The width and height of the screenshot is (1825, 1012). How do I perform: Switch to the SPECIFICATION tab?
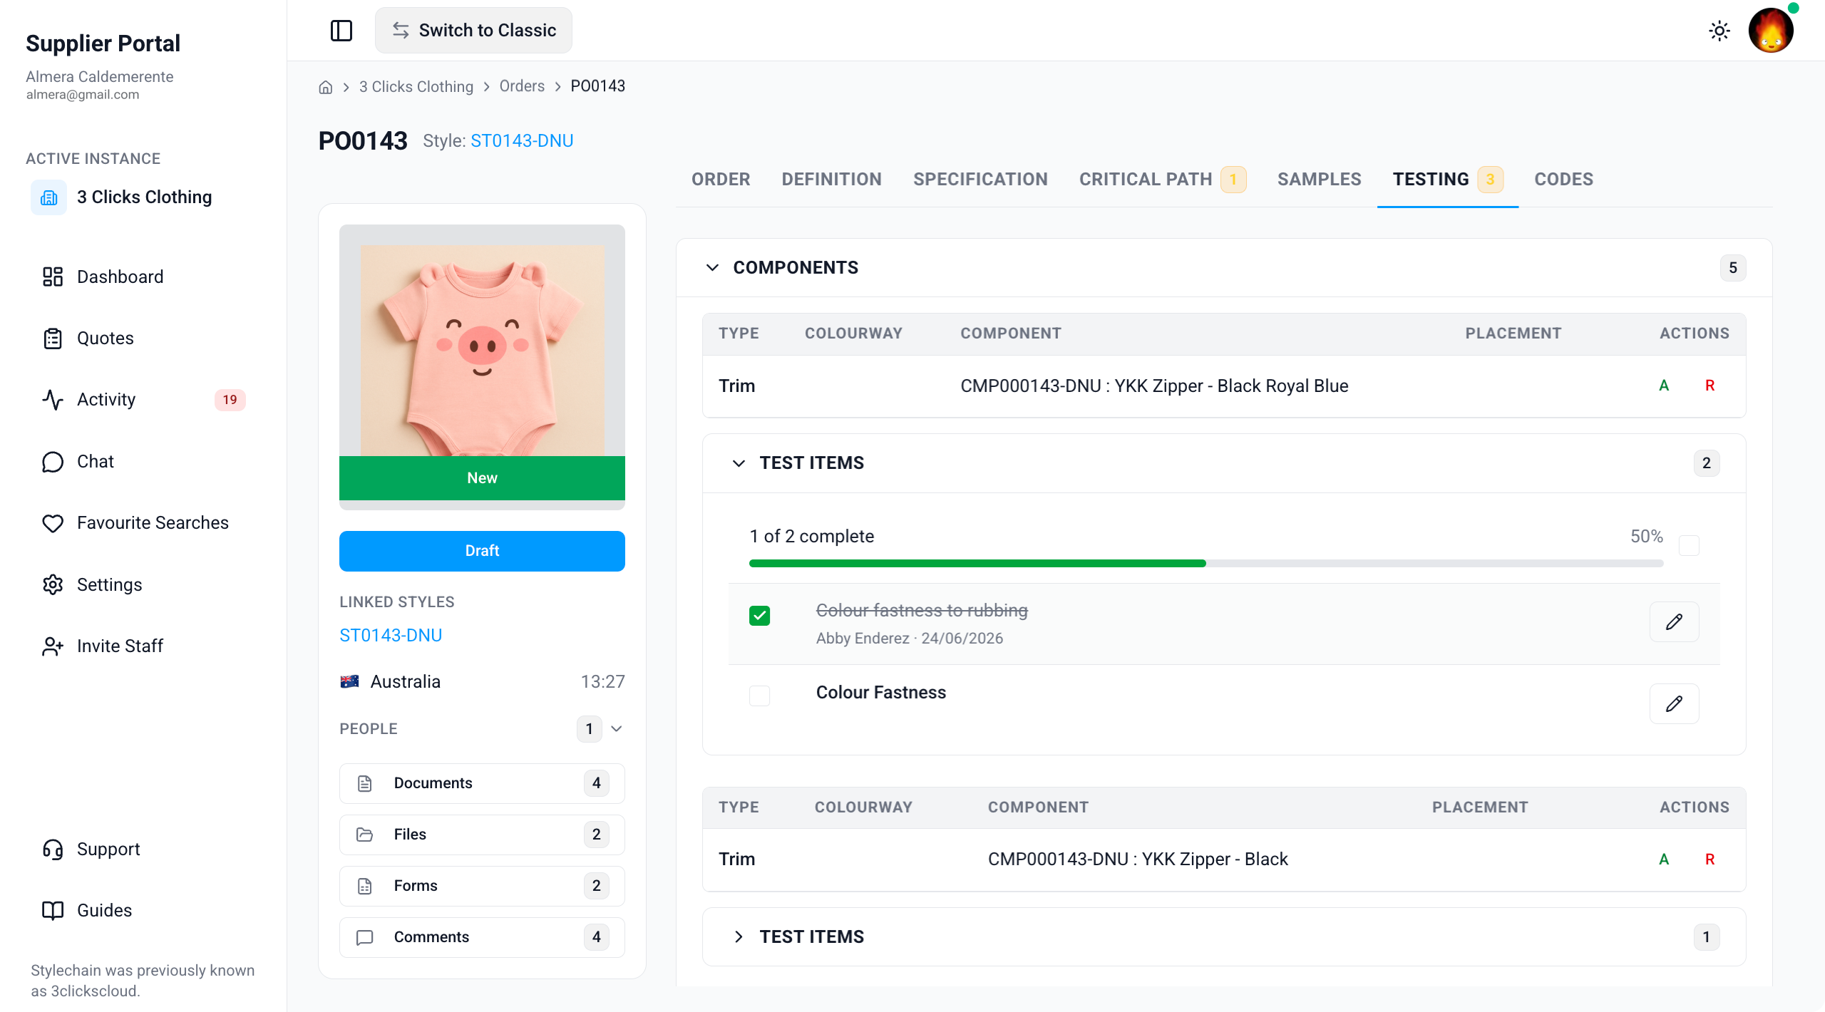pyautogui.click(x=980, y=180)
